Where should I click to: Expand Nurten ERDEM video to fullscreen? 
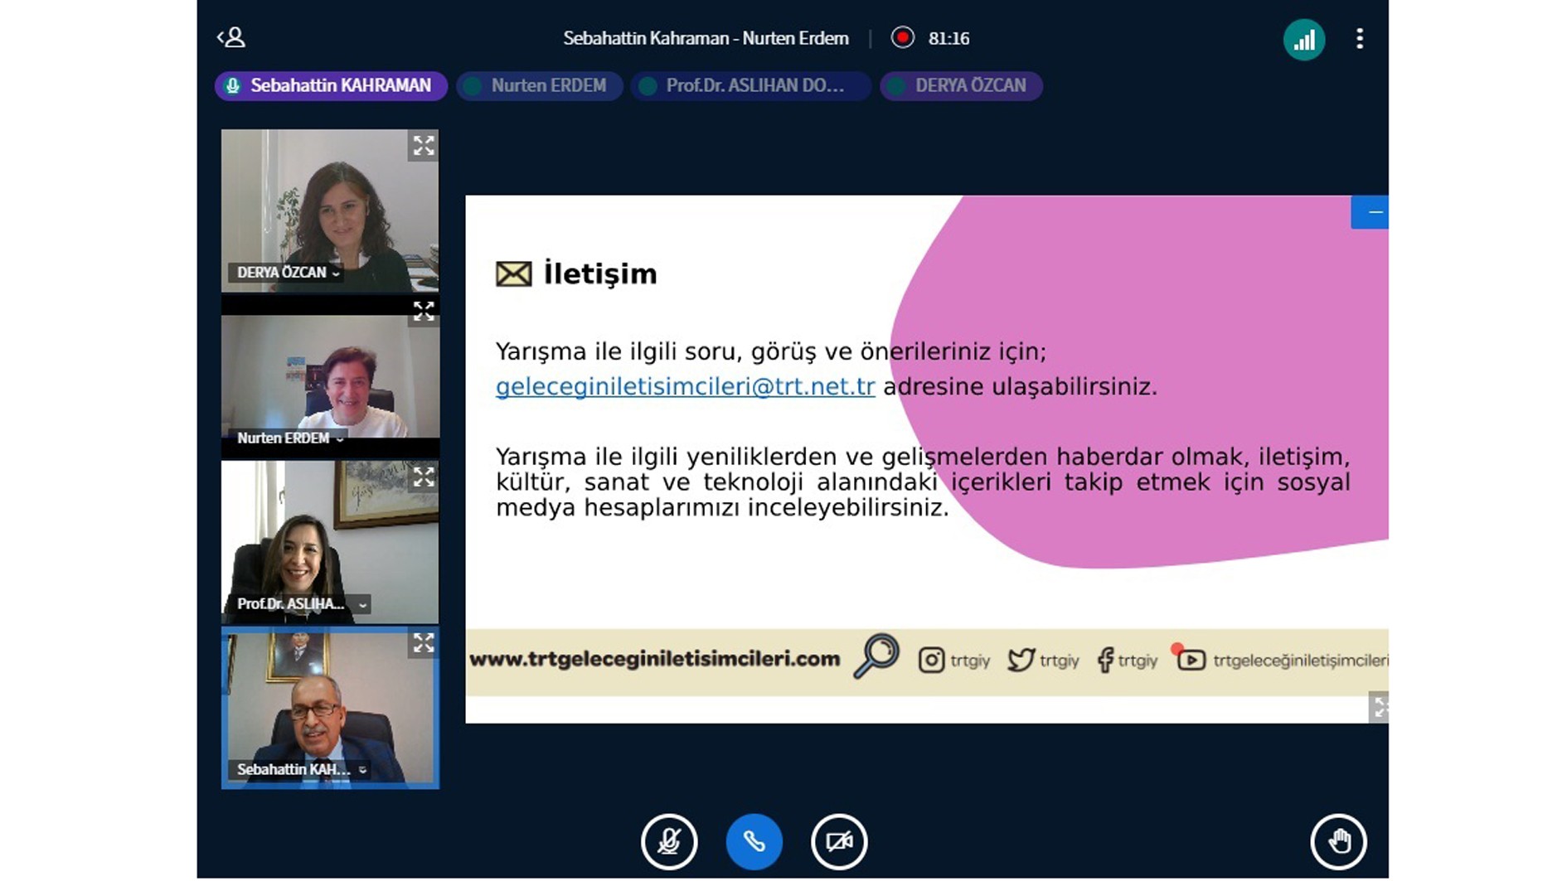click(x=424, y=312)
